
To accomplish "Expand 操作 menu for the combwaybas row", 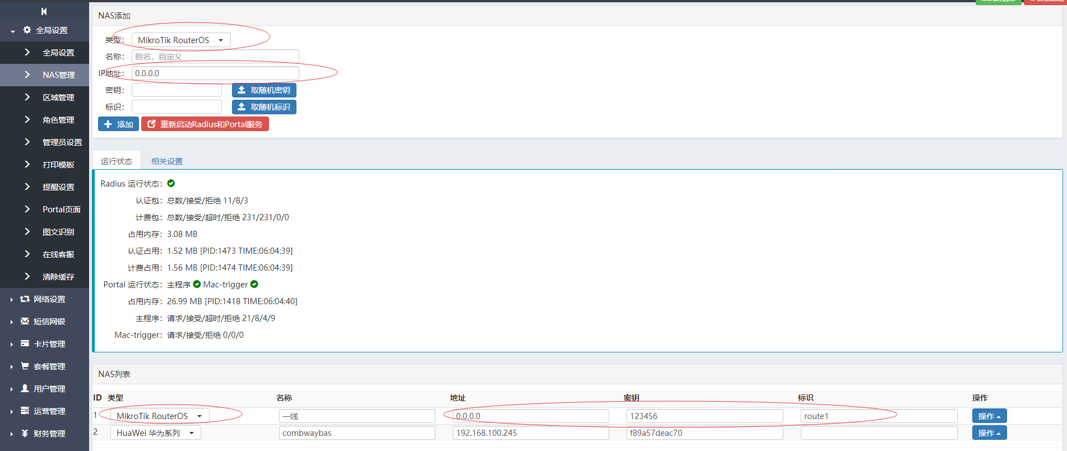I will tap(989, 433).
